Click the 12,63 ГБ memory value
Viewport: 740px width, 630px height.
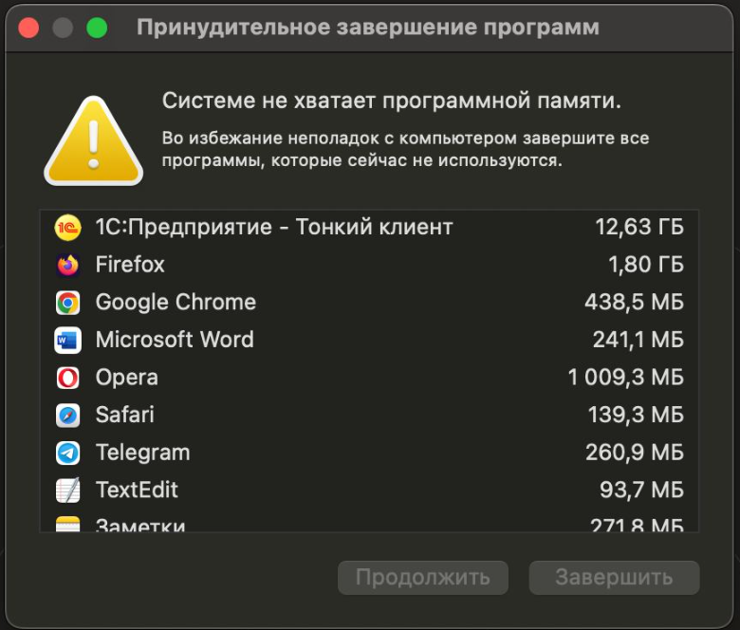pyautogui.click(x=639, y=227)
